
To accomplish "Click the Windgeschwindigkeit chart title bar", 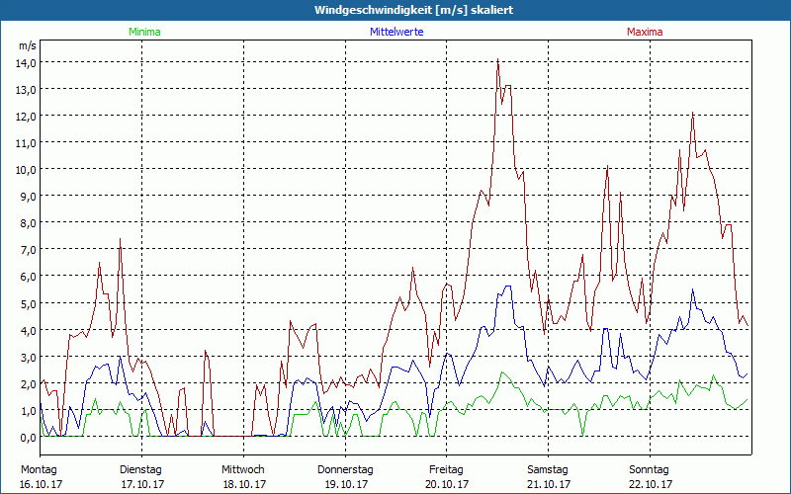I will [395, 10].
